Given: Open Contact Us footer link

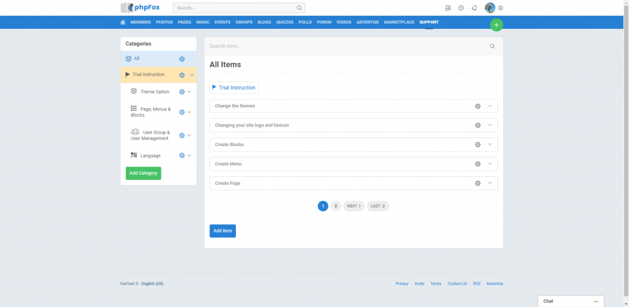Looking at the screenshot, I should click(x=457, y=284).
